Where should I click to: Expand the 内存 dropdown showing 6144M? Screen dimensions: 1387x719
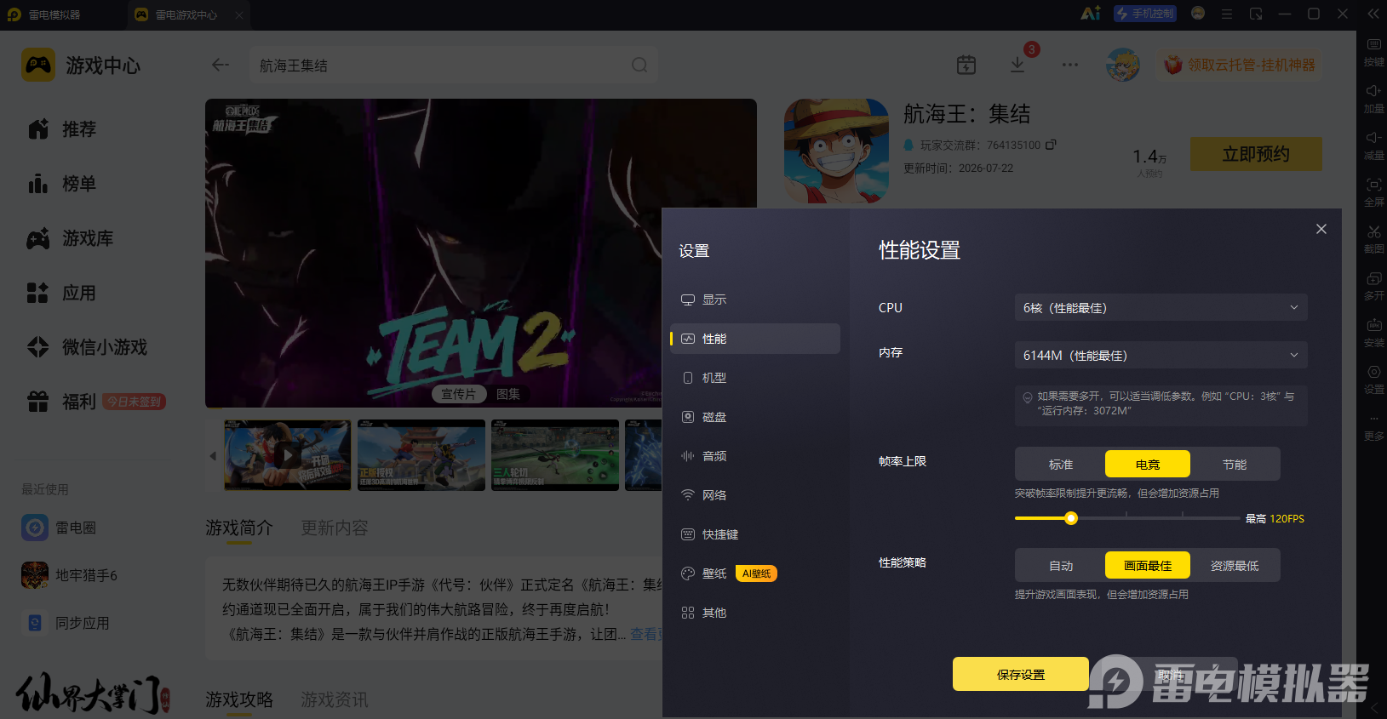tap(1161, 356)
